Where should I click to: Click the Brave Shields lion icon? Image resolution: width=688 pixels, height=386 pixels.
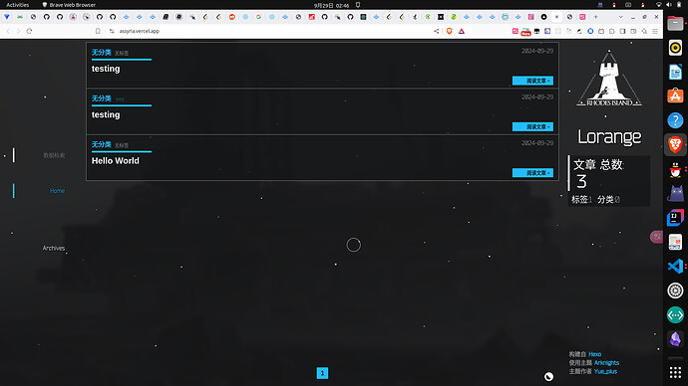click(449, 31)
